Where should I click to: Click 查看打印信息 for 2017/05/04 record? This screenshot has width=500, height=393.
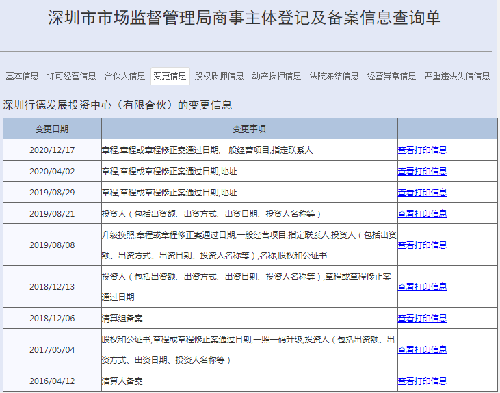click(x=422, y=349)
